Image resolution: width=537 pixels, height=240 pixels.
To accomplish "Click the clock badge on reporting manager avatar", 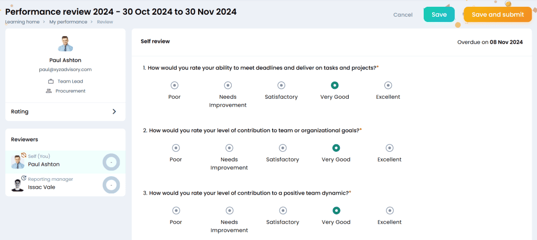I will click(24, 178).
